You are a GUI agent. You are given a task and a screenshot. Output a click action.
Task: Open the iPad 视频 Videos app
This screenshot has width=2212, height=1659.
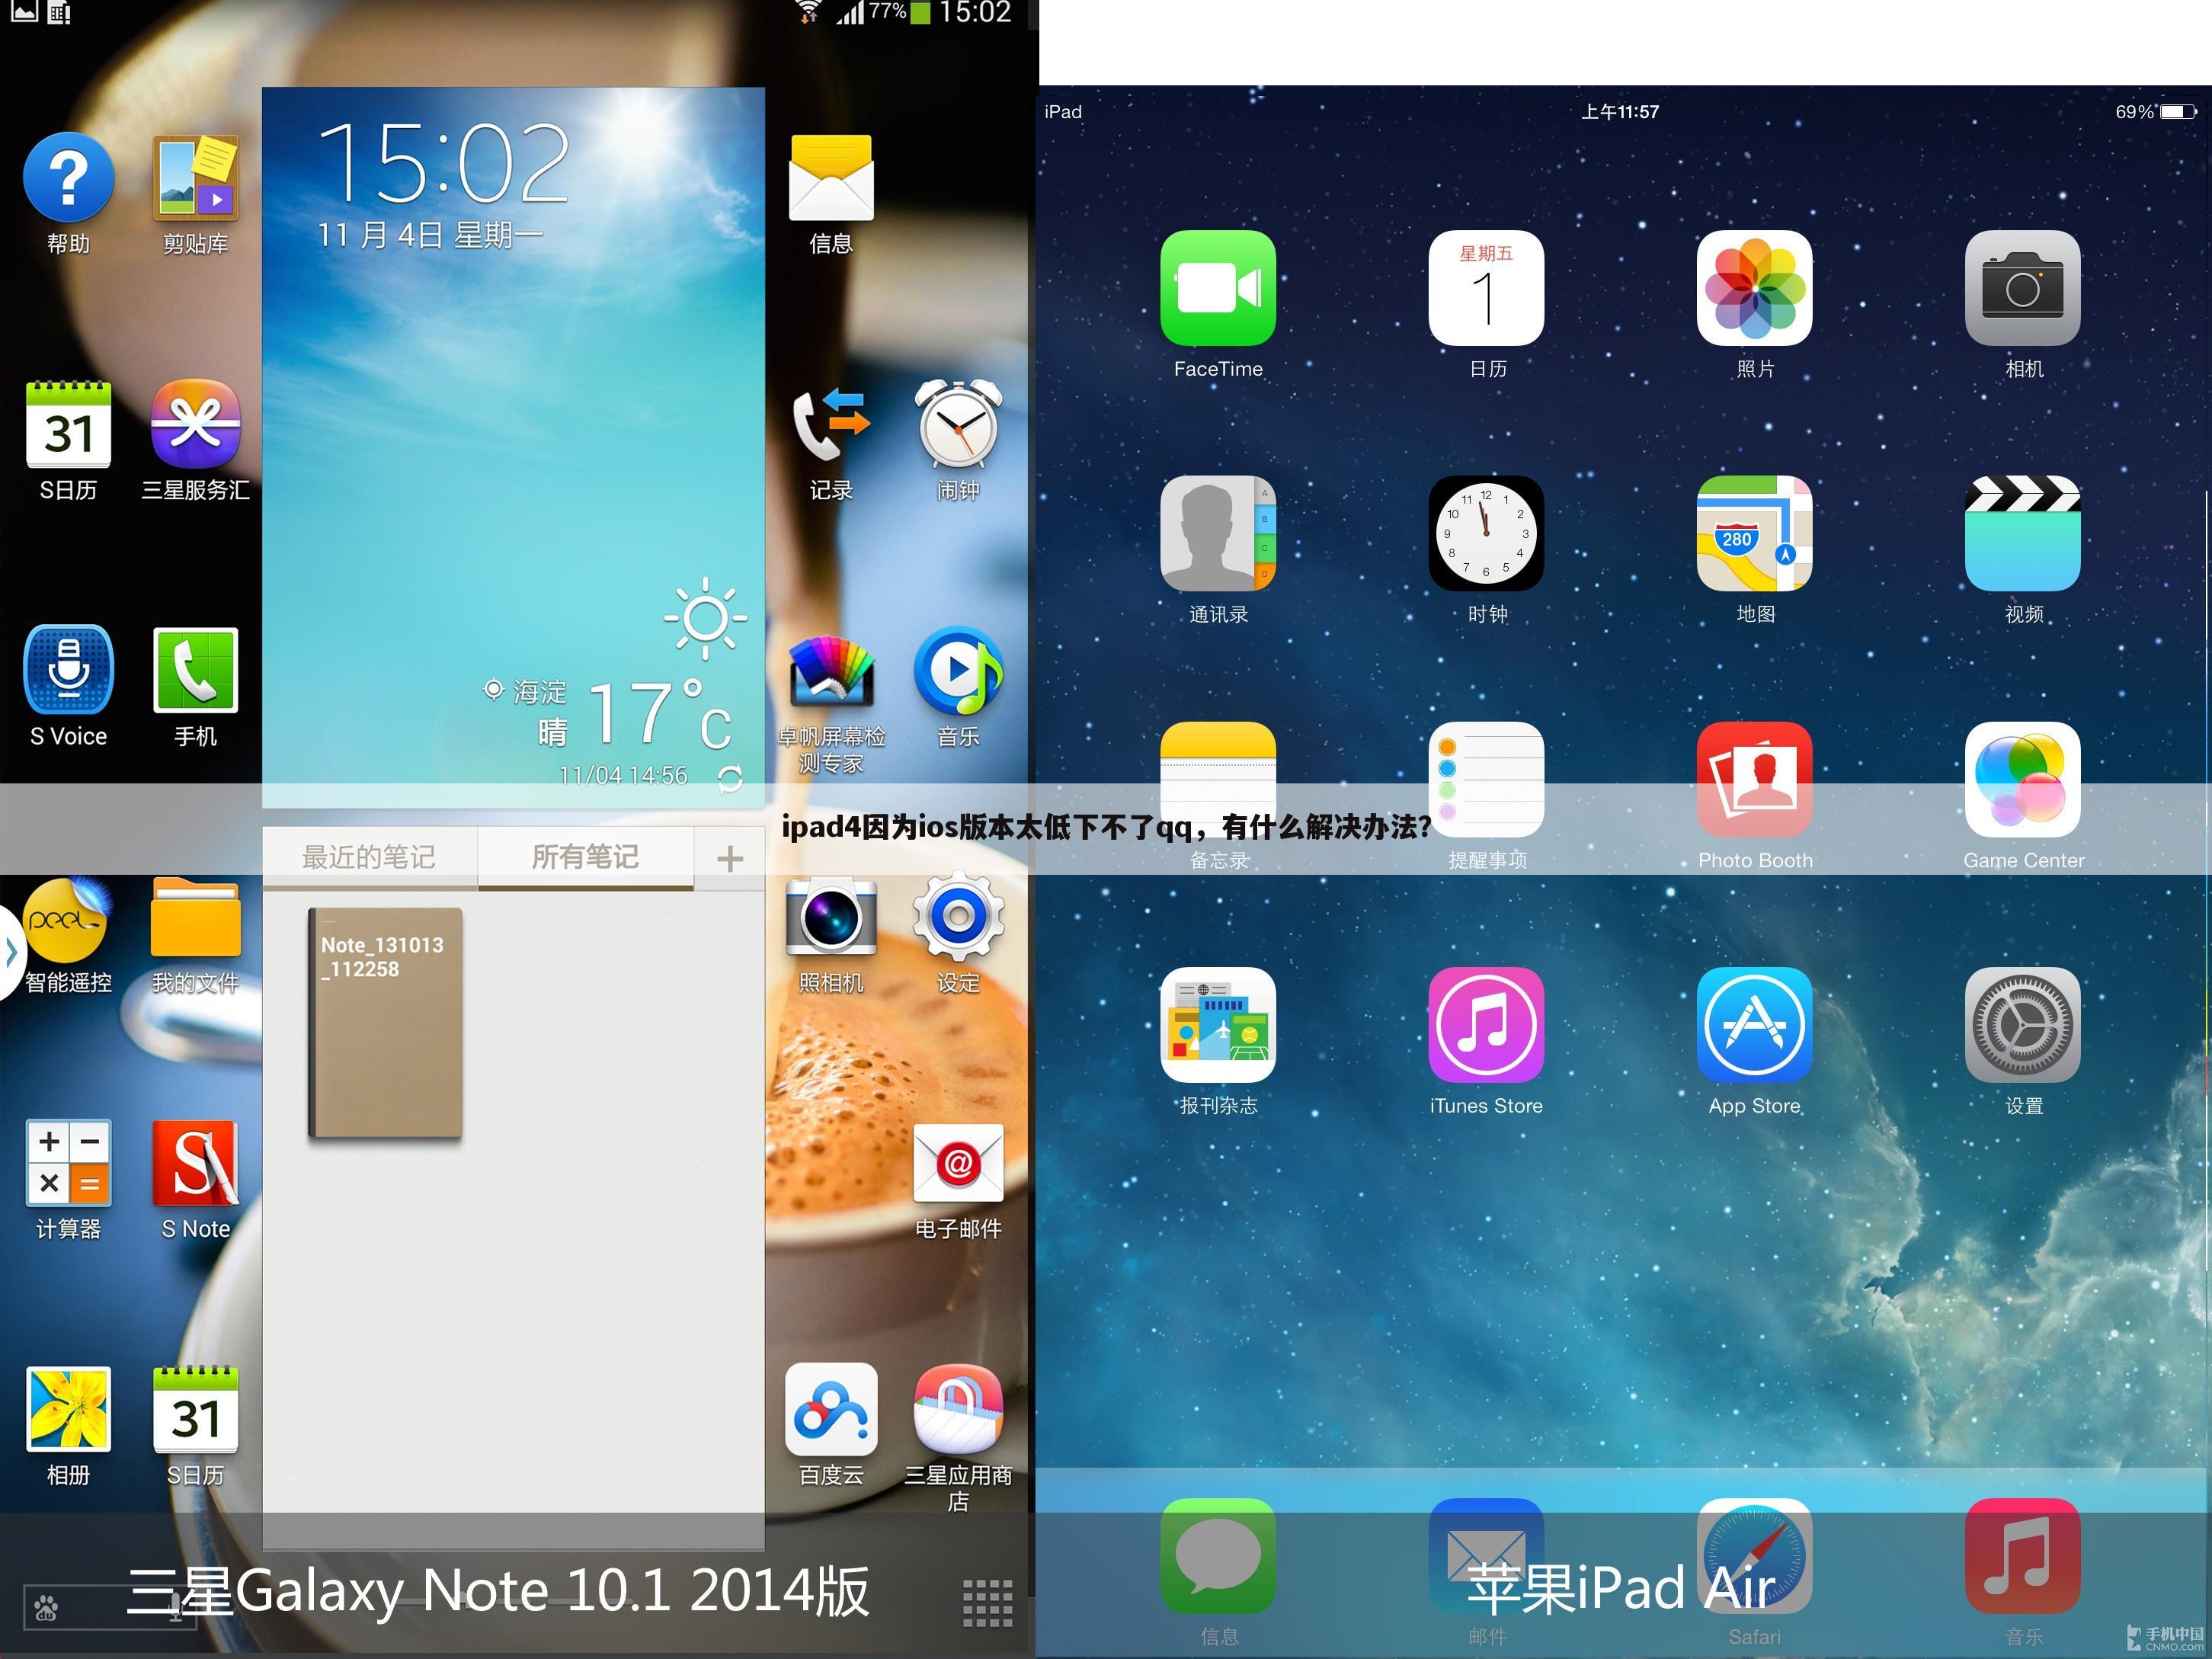pos(2022,533)
